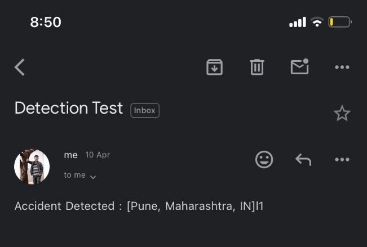Archive this Detection Test email

point(214,68)
